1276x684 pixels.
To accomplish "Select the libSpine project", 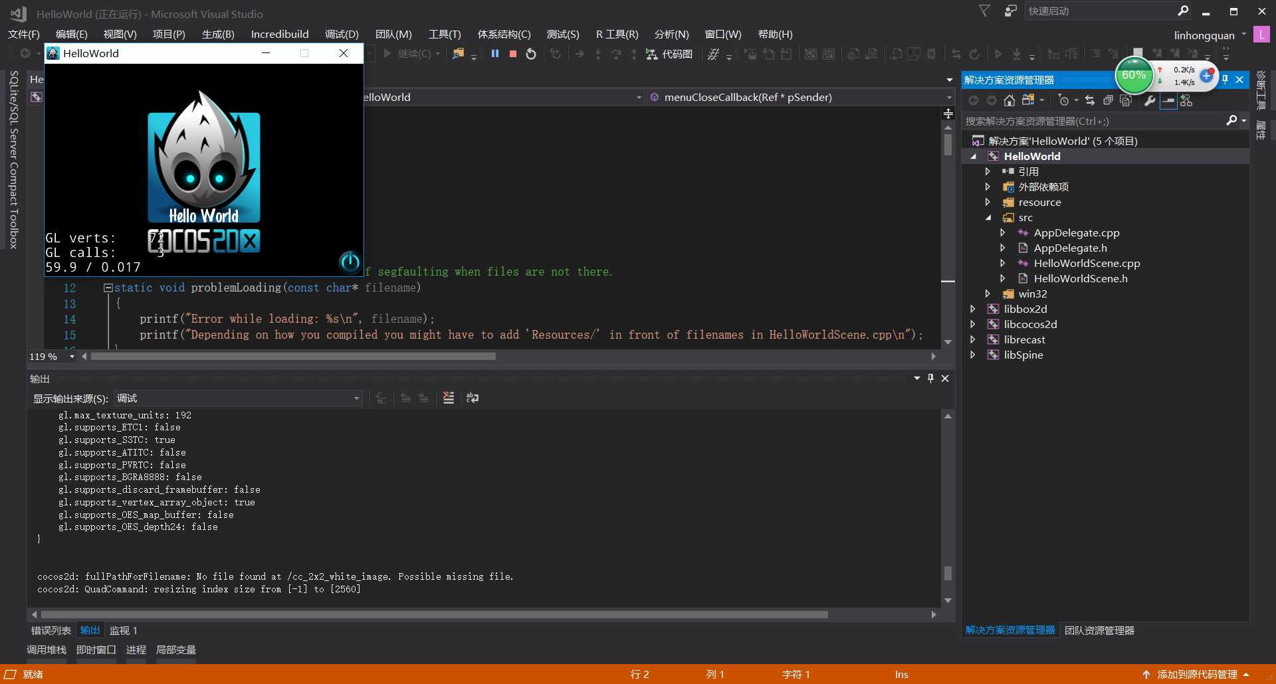I will (1023, 355).
